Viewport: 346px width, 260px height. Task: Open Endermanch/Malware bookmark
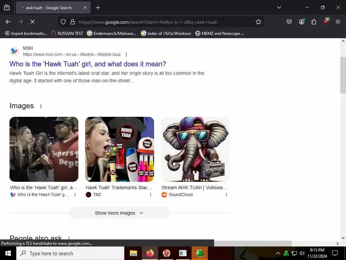112,34
